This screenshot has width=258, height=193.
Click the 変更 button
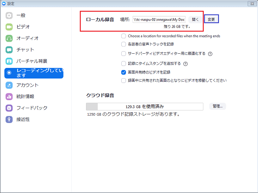(x=211, y=19)
